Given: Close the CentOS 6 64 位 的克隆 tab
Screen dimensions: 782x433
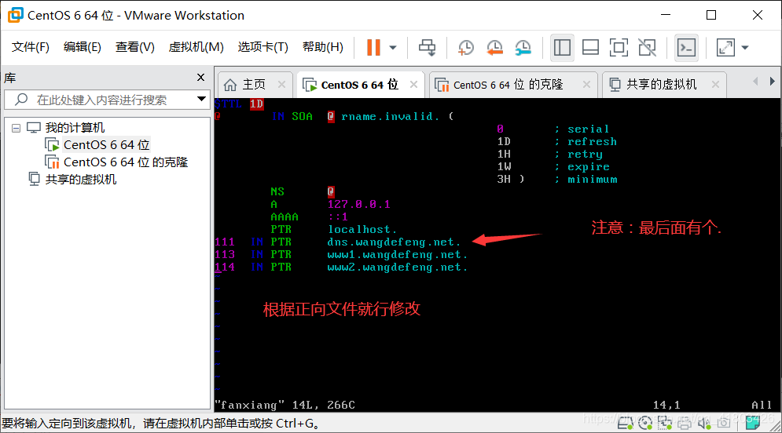Looking at the screenshot, I should pyautogui.click(x=586, y=85).
